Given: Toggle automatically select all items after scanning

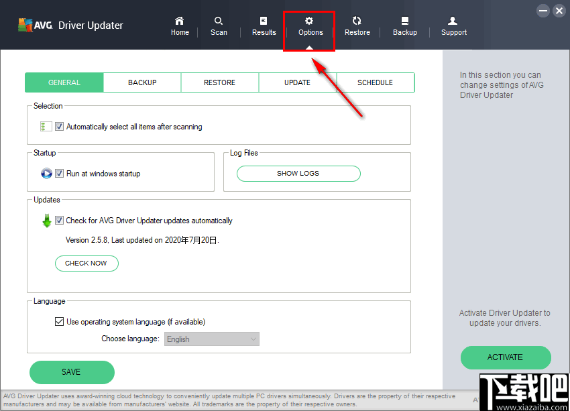Looking at the screenshot, I should pos(59,126).
